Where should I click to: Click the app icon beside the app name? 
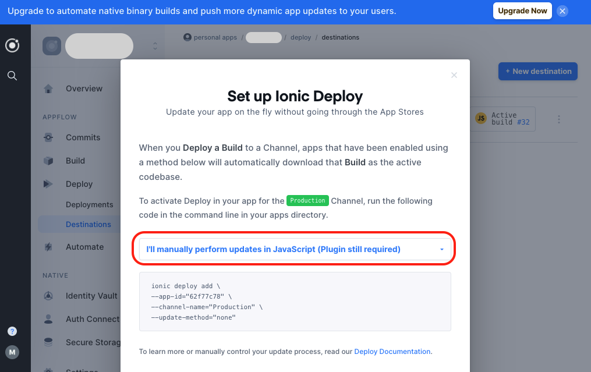pyautogui.click(x=52, y=46)
